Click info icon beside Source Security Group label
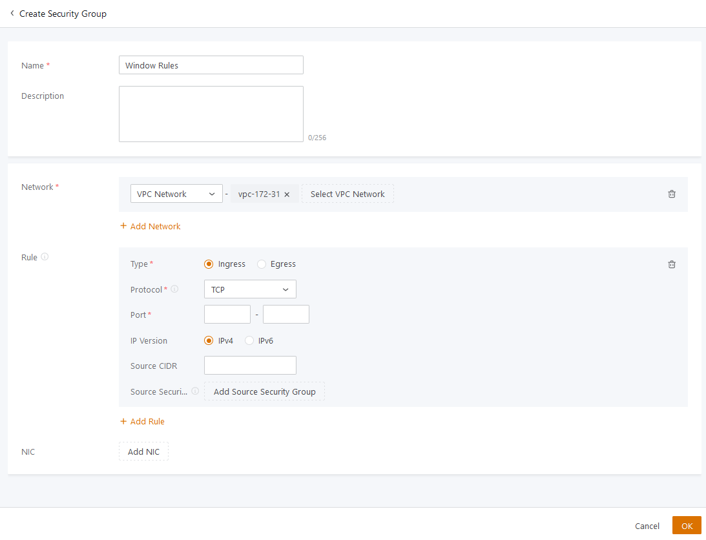 tap(195, 391)
